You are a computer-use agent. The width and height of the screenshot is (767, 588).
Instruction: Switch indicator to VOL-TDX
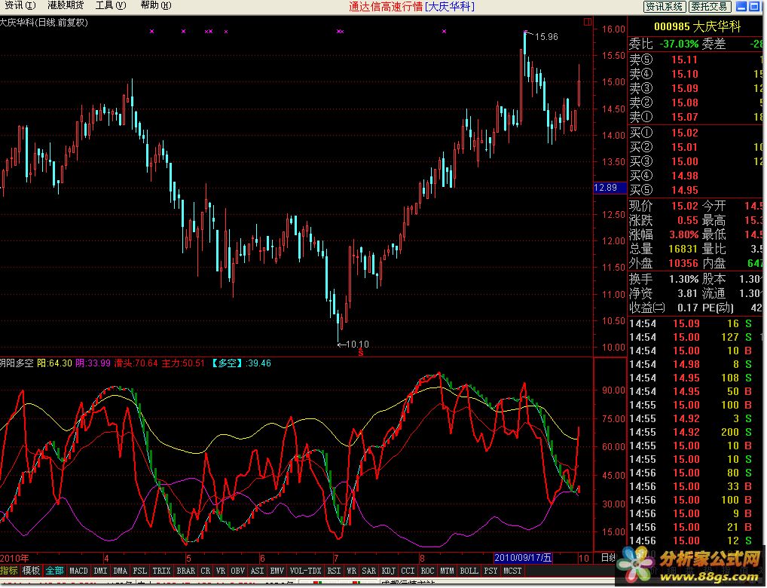coord(306,571)
